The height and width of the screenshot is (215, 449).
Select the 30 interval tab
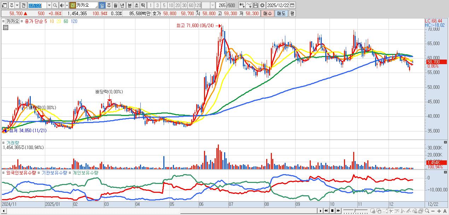tap(184, 5)
